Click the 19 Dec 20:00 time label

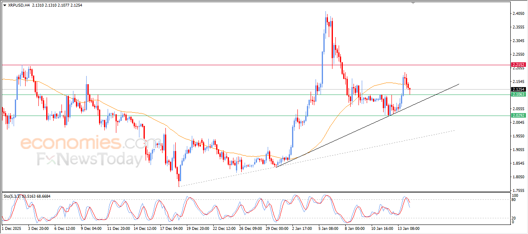[198, 228]
